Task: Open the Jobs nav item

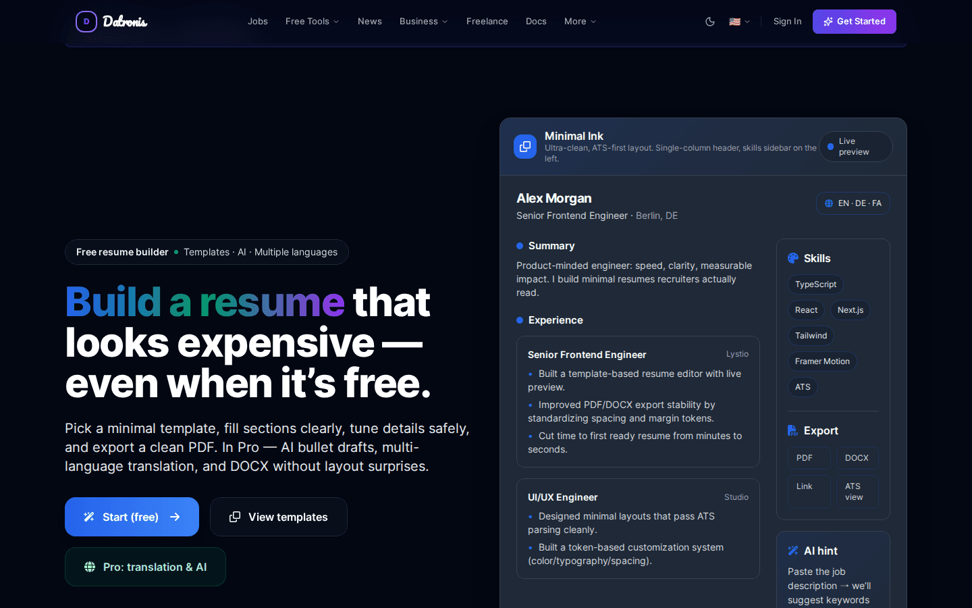Action: click(258, 22)
